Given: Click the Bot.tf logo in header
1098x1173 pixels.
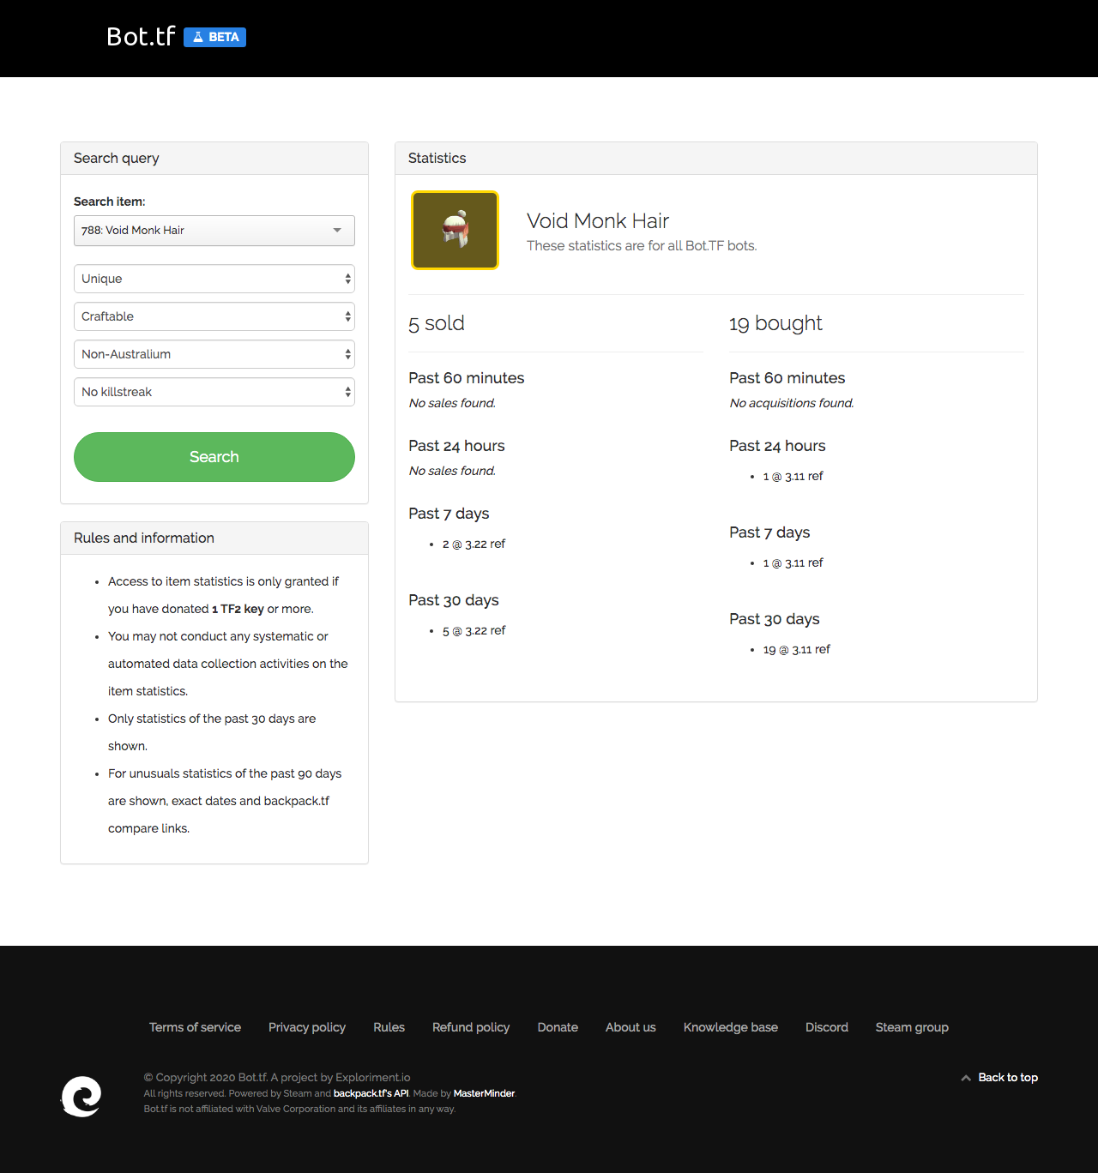Looking at the screenshot, I should 141,37.
